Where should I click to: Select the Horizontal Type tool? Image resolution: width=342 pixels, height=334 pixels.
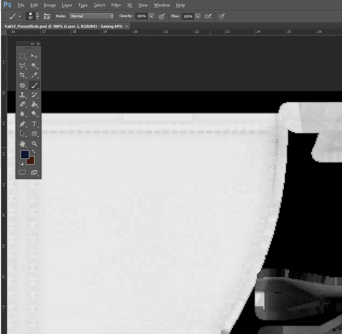click(x=34, y=124)
